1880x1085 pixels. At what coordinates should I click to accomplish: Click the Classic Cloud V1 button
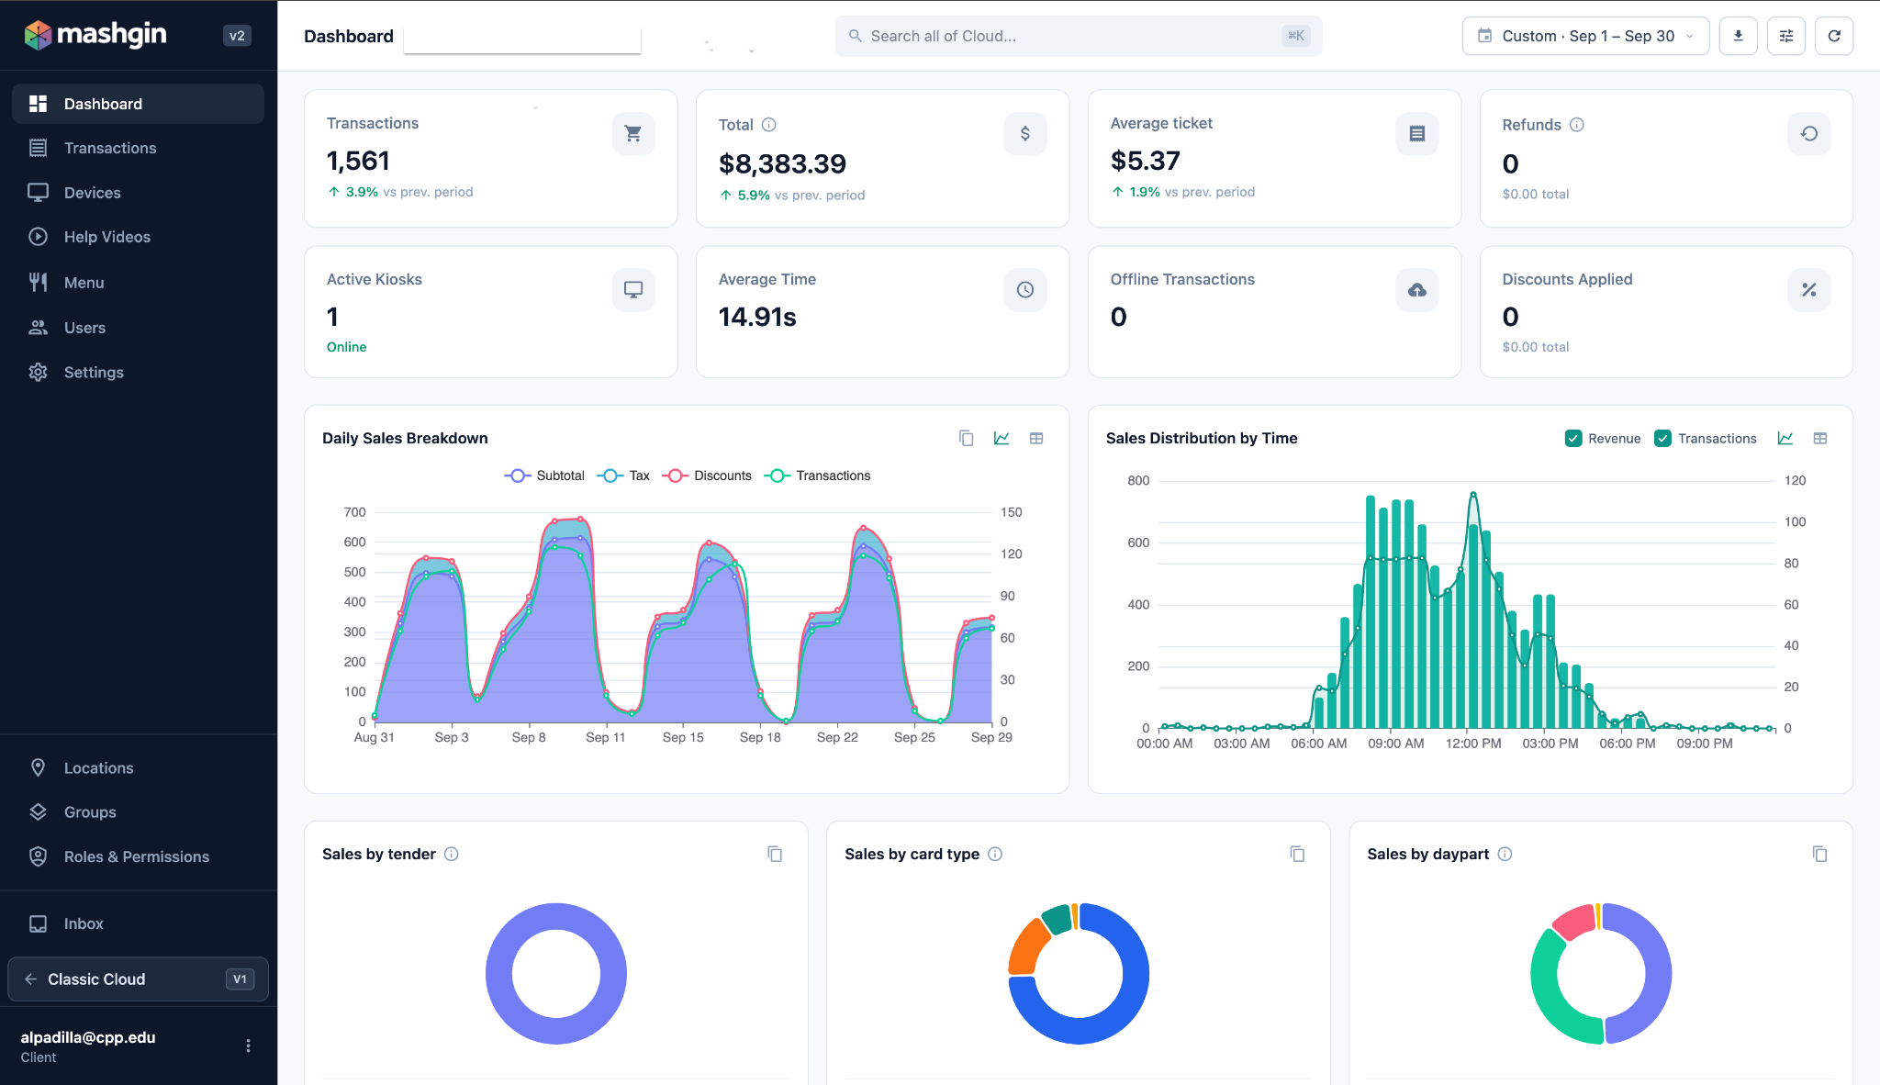(138, 979)
